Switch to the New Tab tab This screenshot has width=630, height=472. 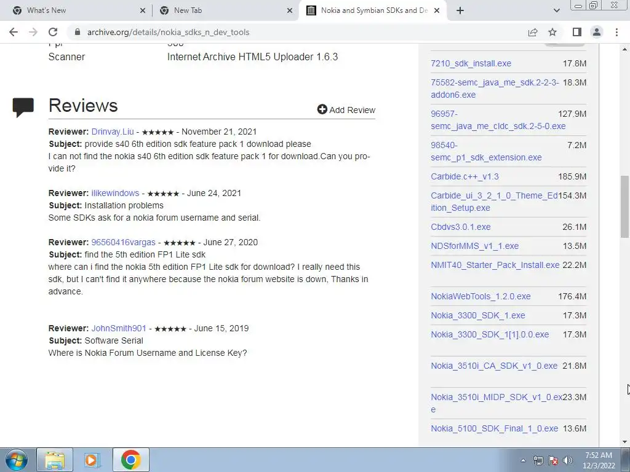[225, 10]
